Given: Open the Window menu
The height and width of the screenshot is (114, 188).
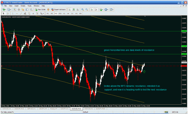Looking at the screenshot, I should point(36,6).
